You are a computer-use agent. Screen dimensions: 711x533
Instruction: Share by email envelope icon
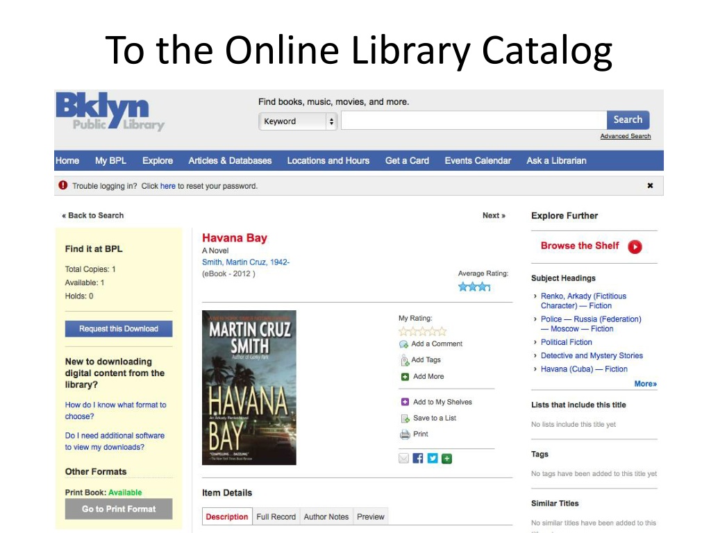(403, 459)
